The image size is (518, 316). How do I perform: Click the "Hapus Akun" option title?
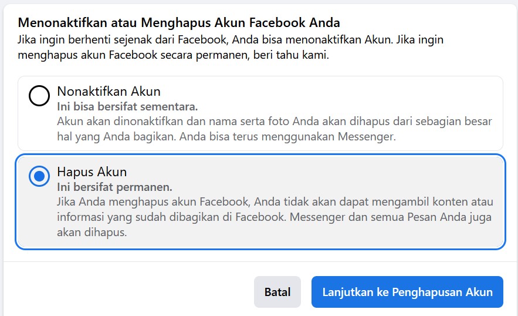pyautogui.click(x=92, y=172)
